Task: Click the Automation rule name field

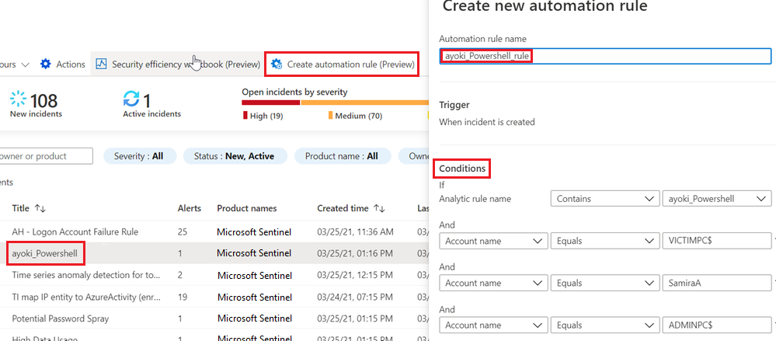Action: pos(594,56)
